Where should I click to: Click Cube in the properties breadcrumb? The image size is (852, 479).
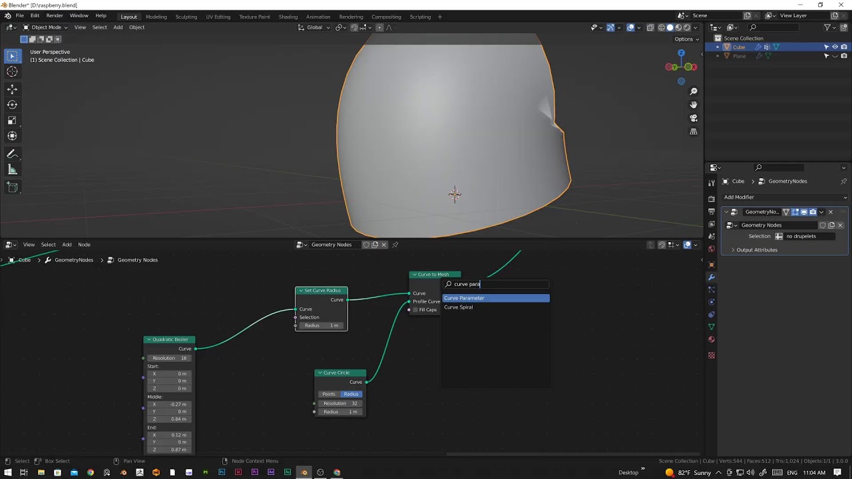(738, 181)
